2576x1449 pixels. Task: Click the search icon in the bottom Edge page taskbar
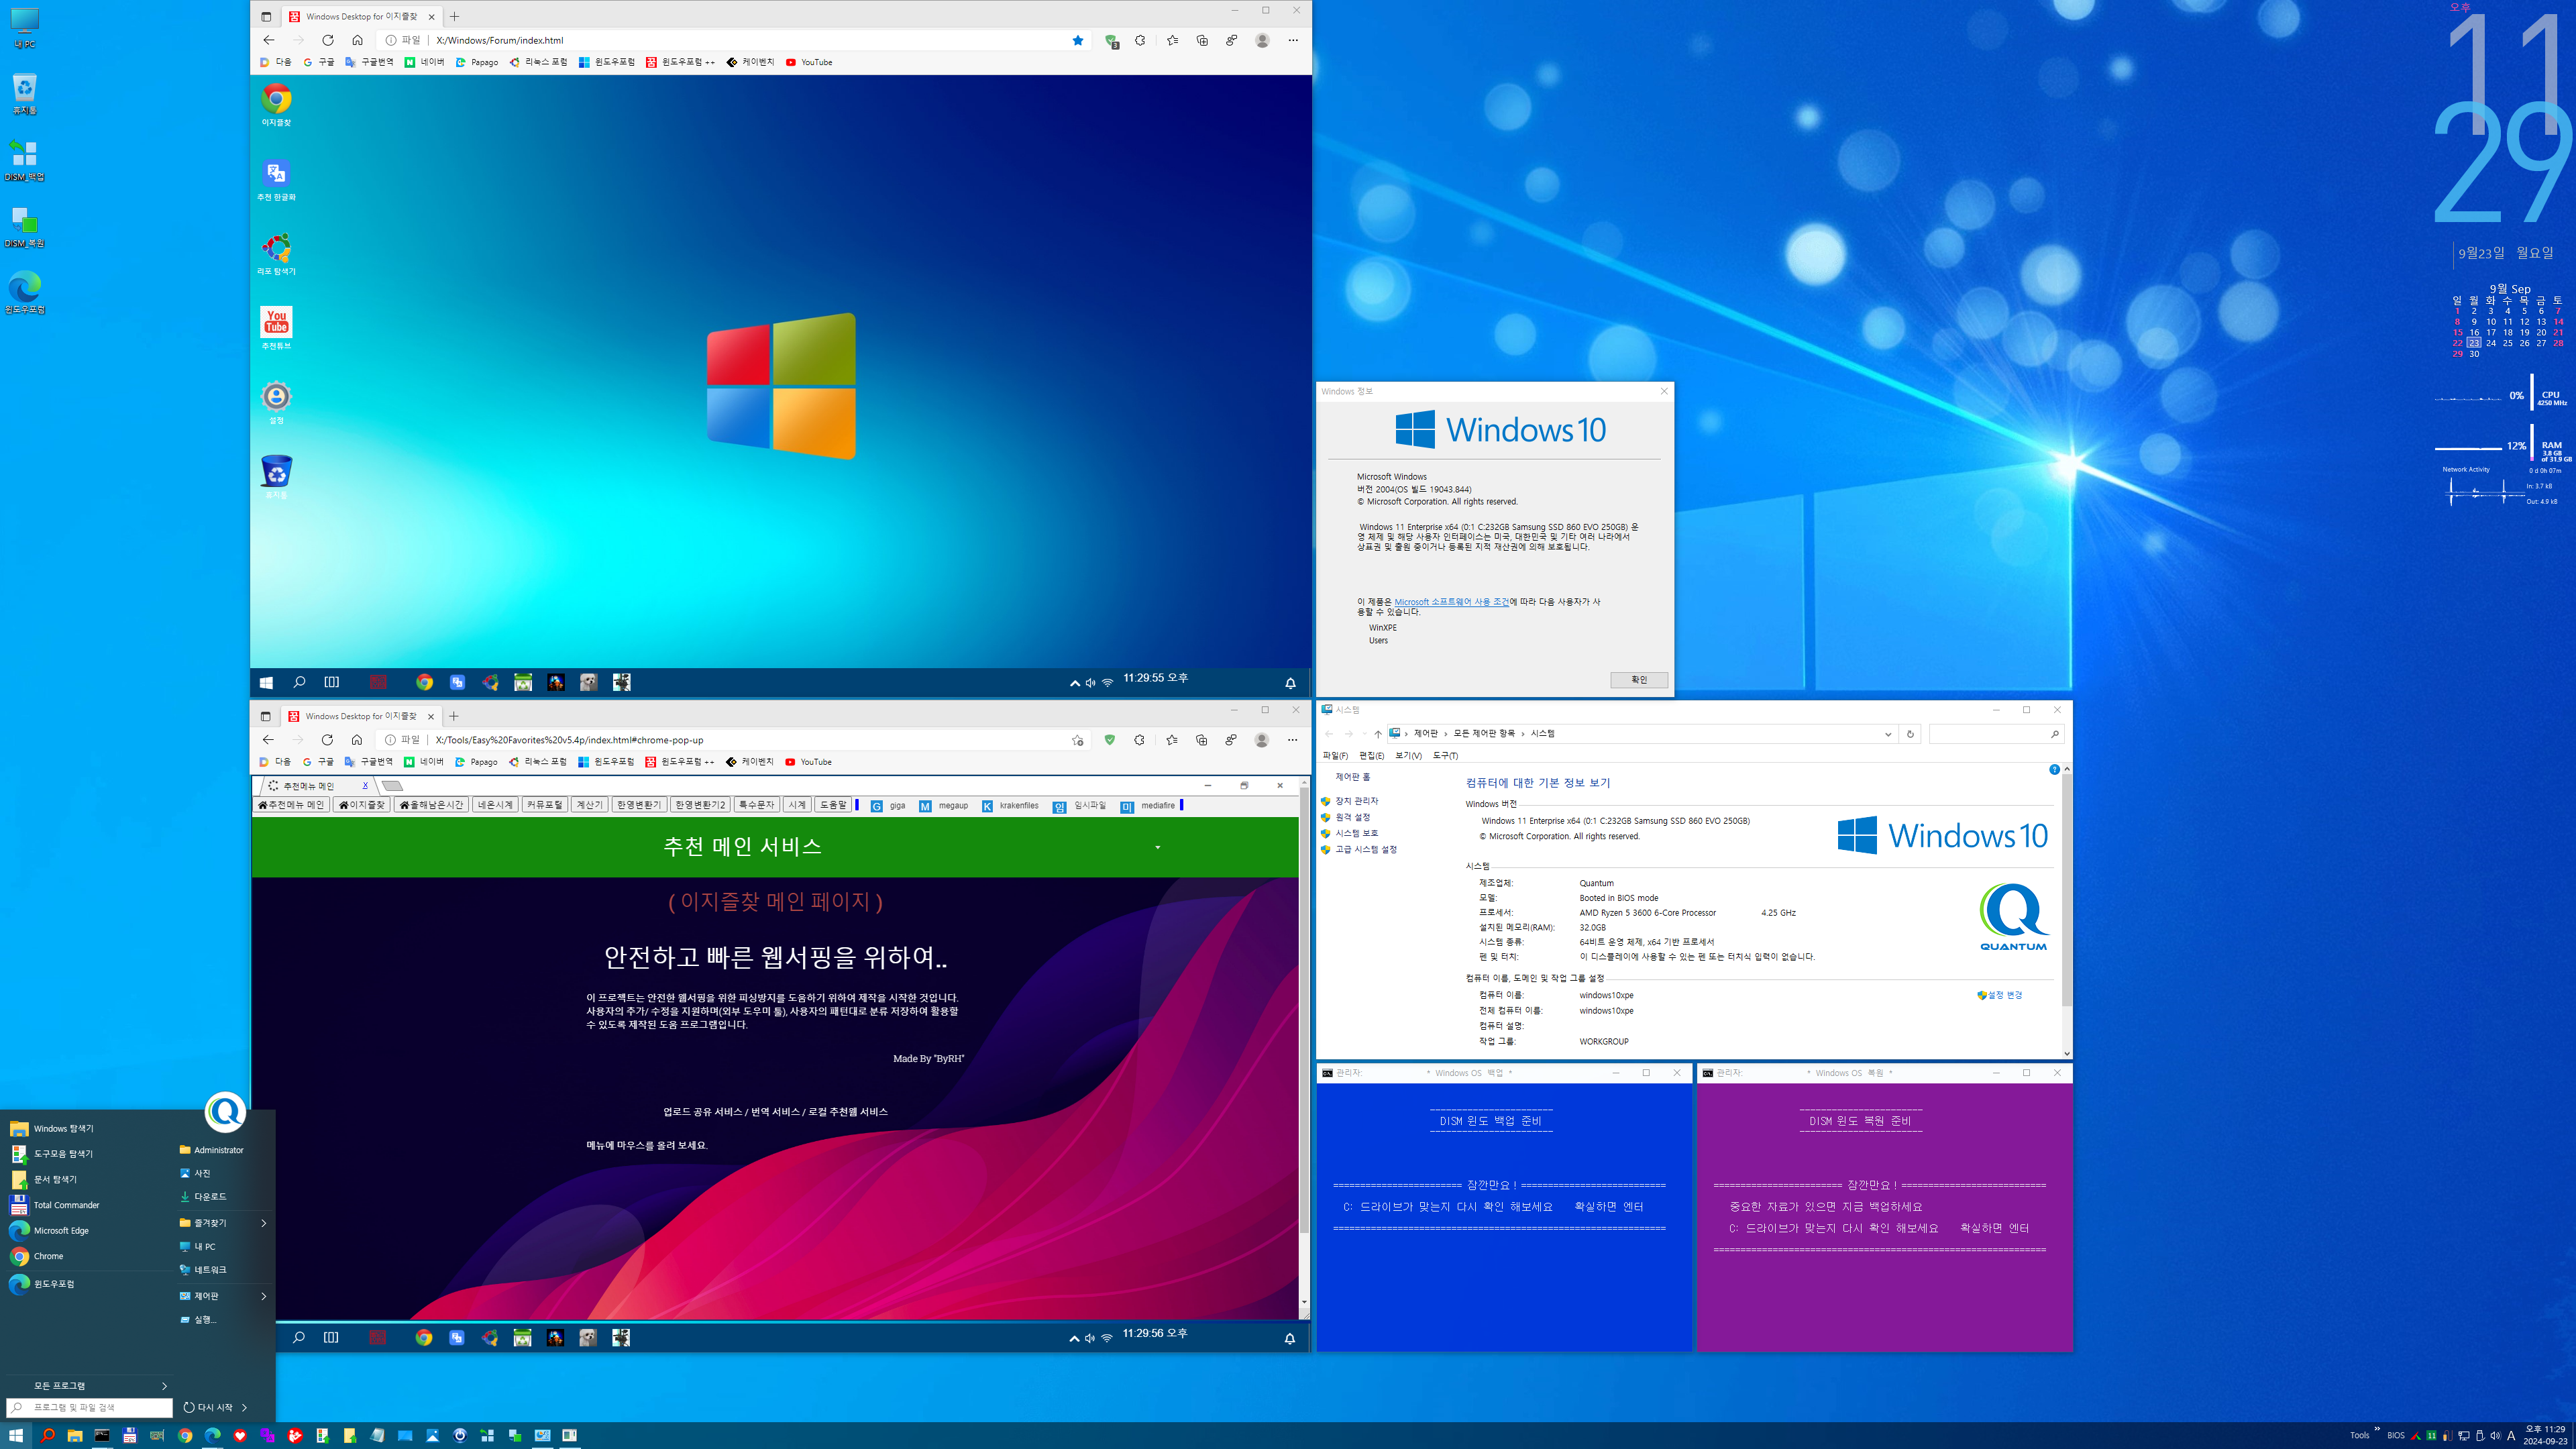pyautogui.click(x=298, y=1338)
